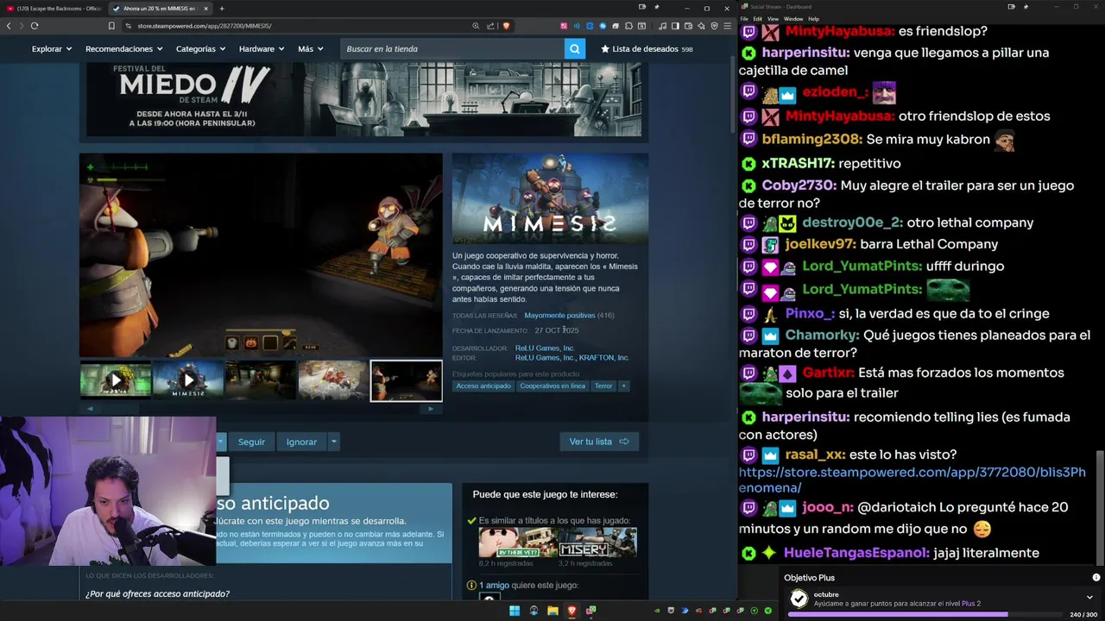
Task: Open File Explorer from the taskbar
Action: [x=552, y=611]
